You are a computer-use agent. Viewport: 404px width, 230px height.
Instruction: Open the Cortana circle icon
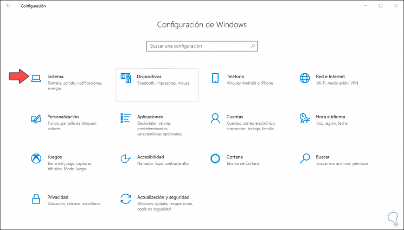[x=215, y=158]
